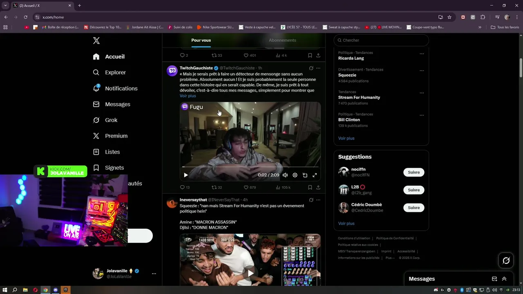Viewport: 523px width, 294px height.
Task: Open Grok explain on TwitchGauchiste post
Action: click(311, 68)
